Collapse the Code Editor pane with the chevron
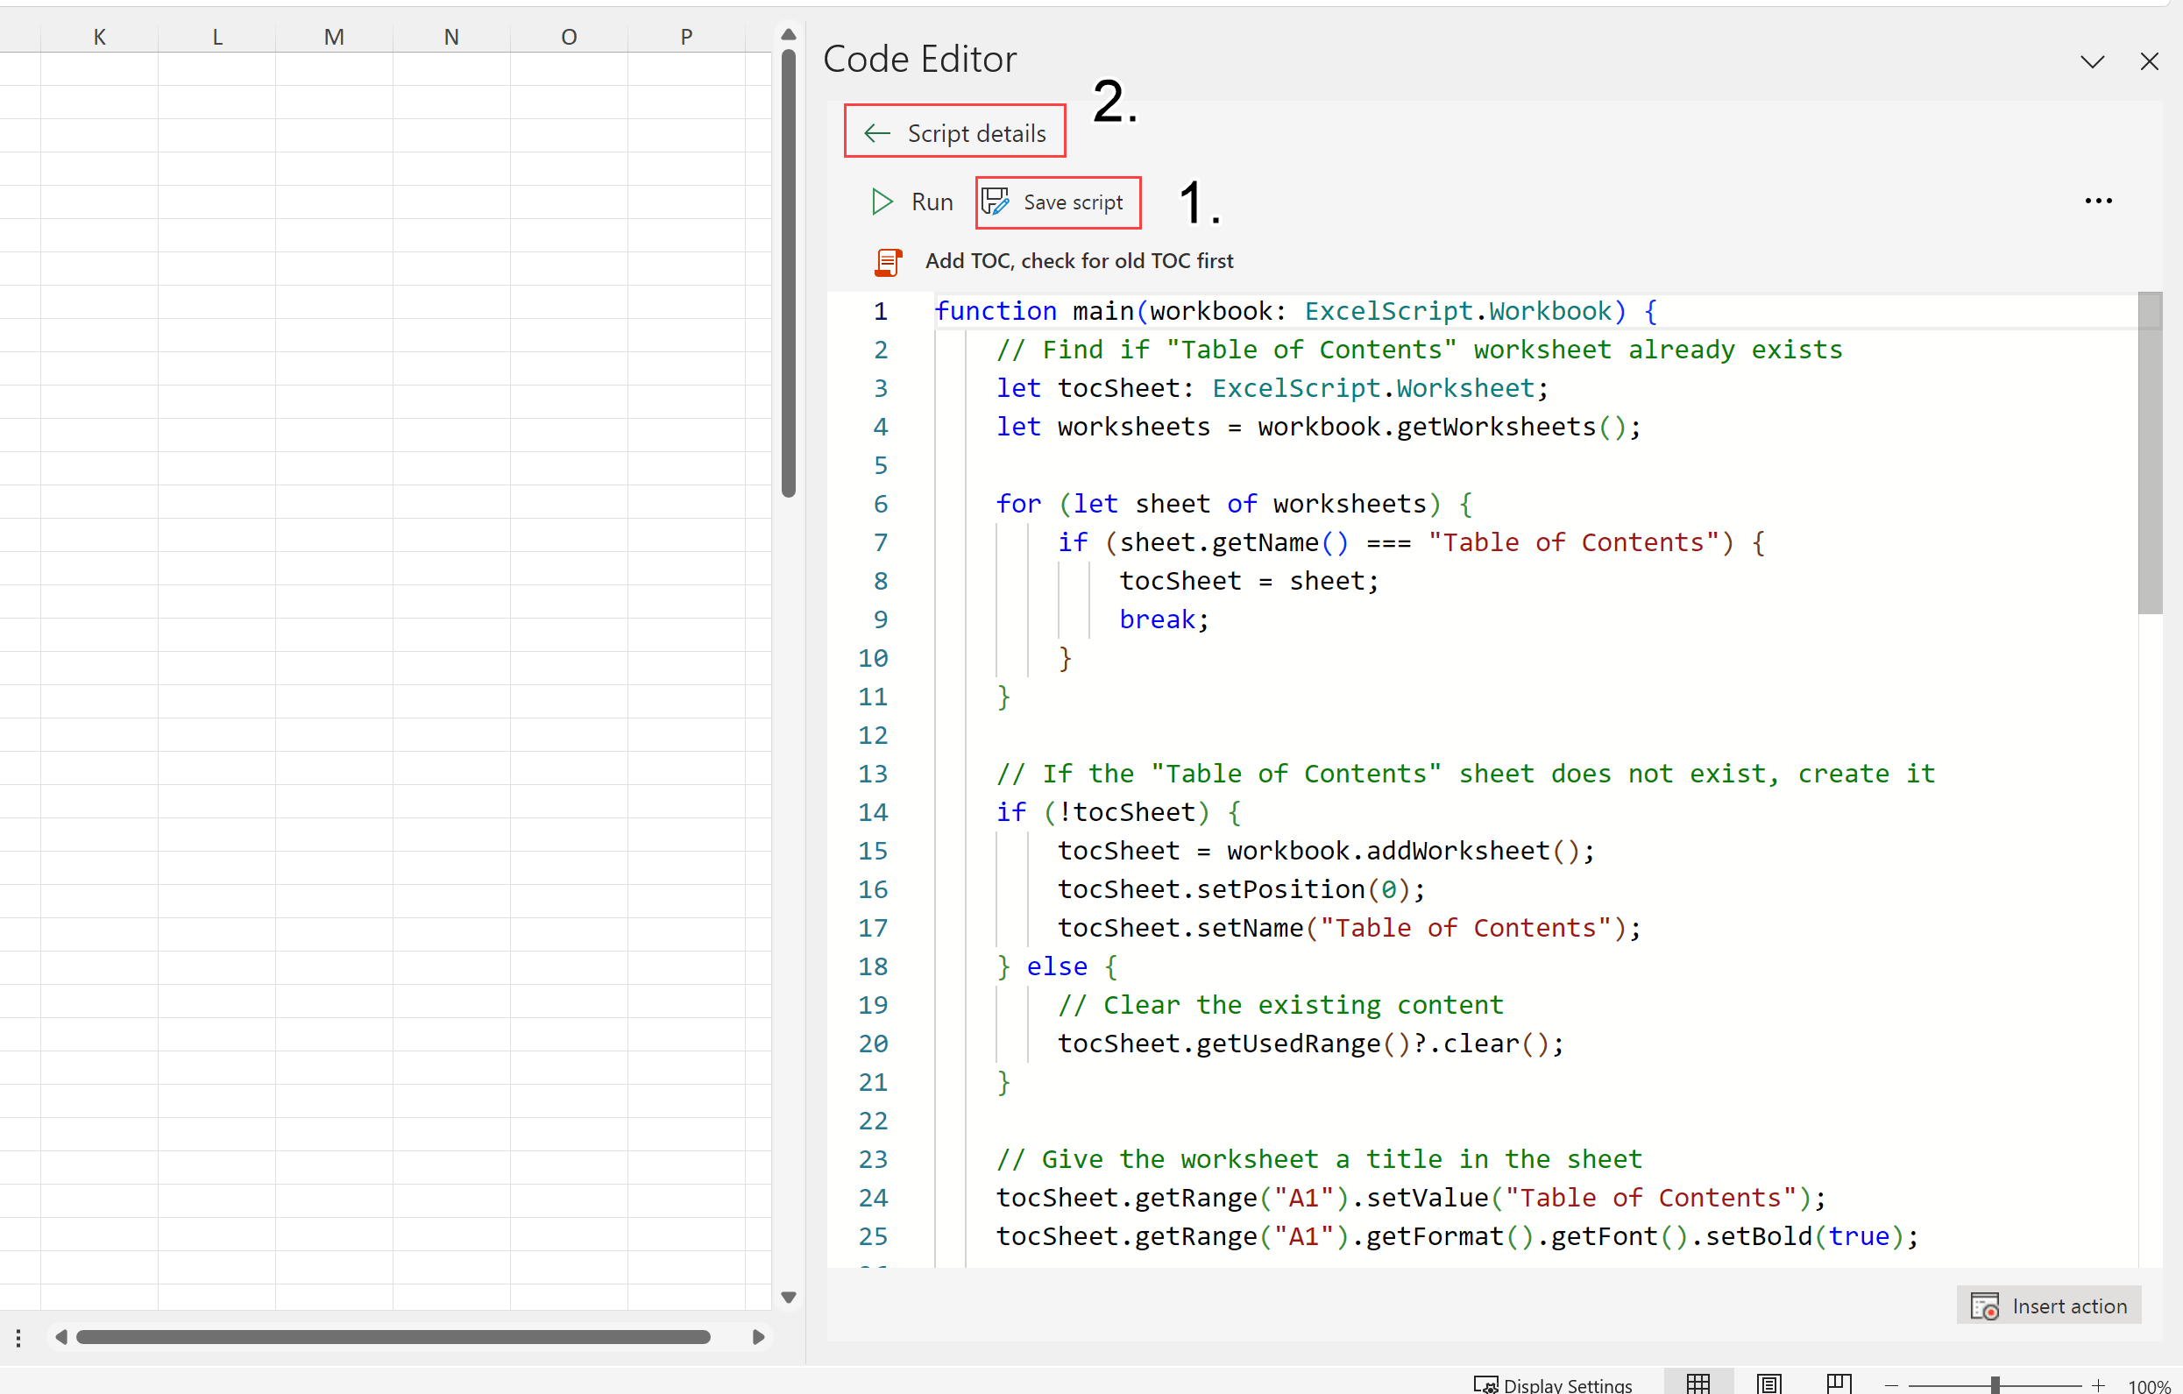Screen dimensions: 2183x1394 pyautogui.click(x=2093, y=60)
